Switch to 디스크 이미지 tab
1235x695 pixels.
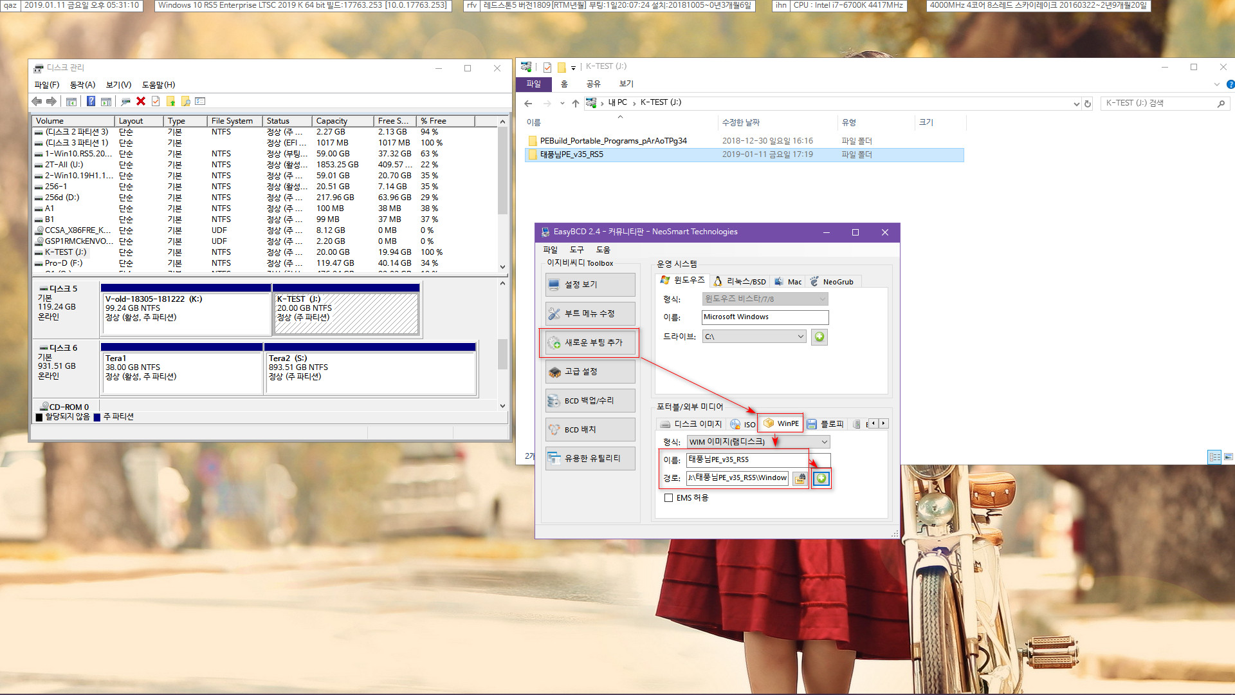pos(691,424)
